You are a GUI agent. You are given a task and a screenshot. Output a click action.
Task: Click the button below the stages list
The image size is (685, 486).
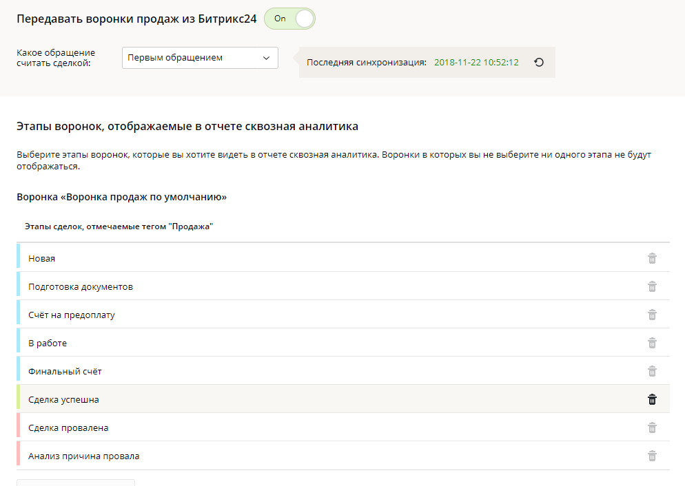coord(76,482)
